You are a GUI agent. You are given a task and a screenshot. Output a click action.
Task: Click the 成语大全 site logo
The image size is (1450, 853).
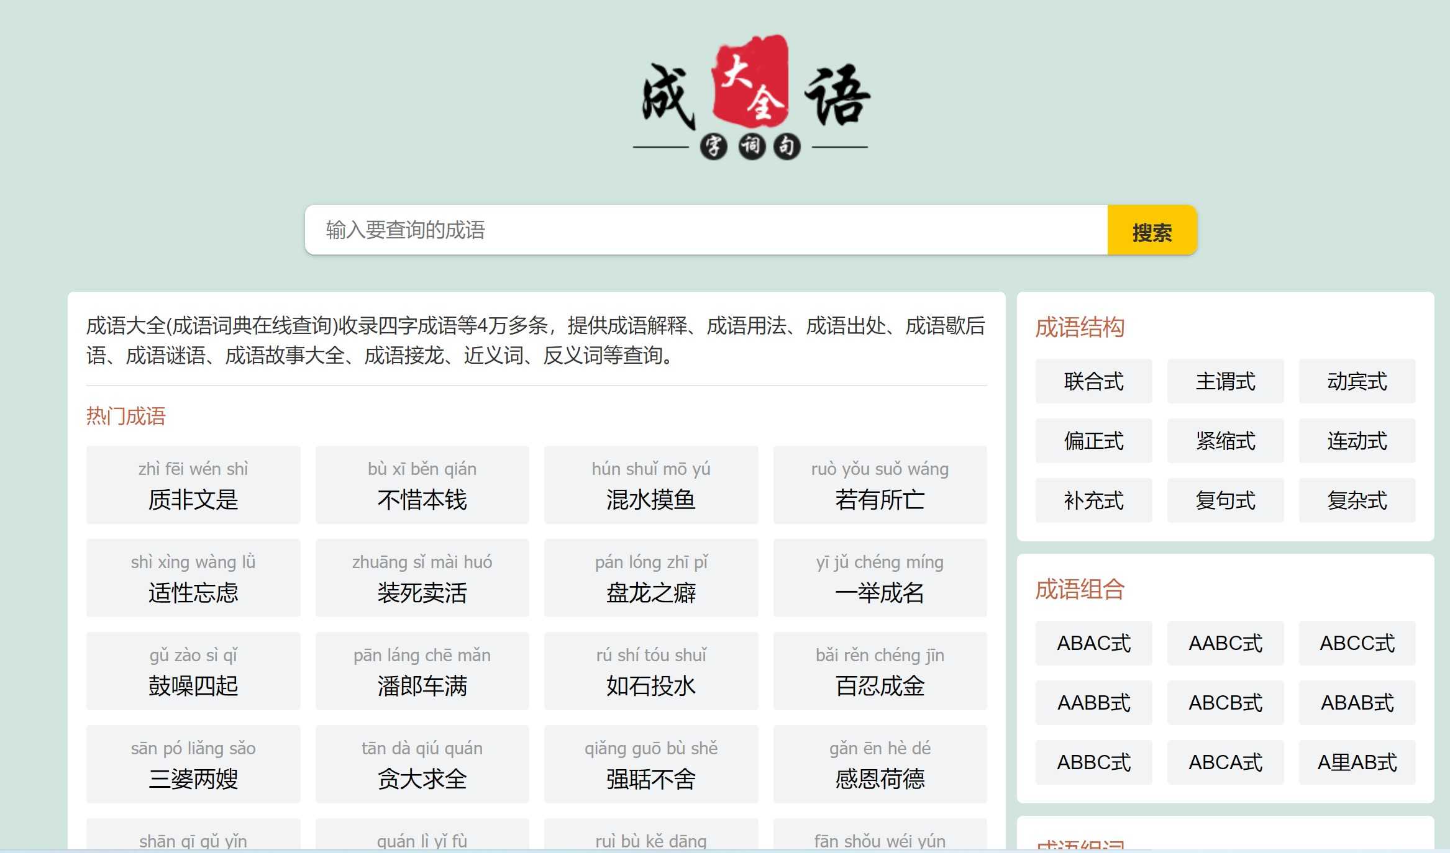coord(751,97)
